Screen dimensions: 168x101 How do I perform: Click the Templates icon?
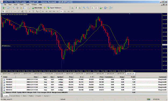[x=110, y=8]
